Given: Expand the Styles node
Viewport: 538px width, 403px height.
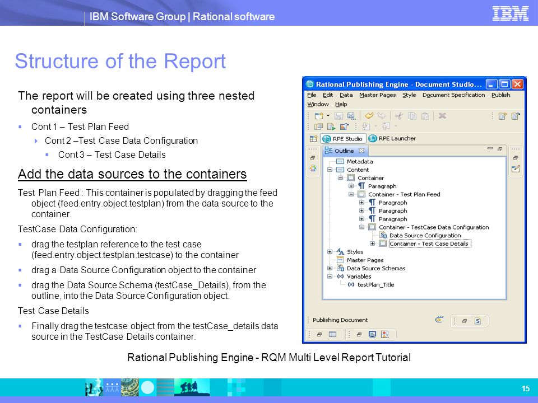Looking at the screenshot, I should click(330, 252).
